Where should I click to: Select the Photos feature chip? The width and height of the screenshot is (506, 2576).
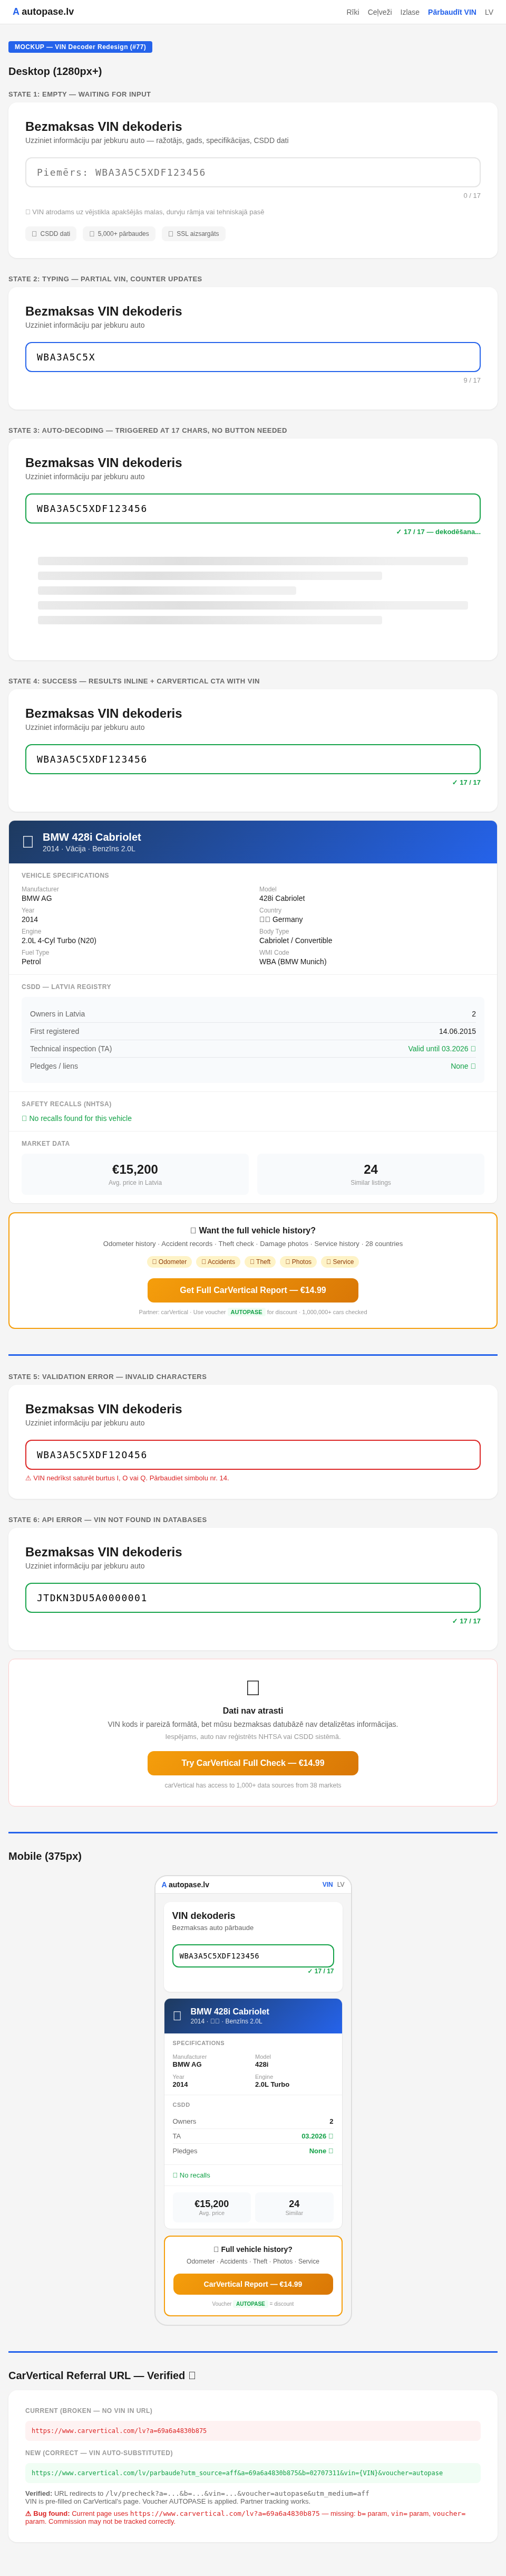tap(298, 1262)
